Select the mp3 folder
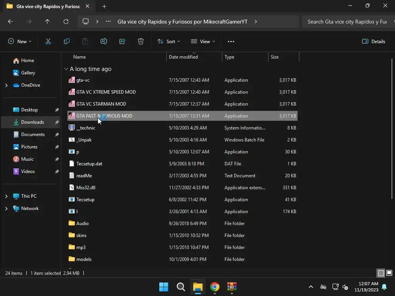The height and width of the screenshot is (296, 395). pyautogui.click(x=182, y=247)
